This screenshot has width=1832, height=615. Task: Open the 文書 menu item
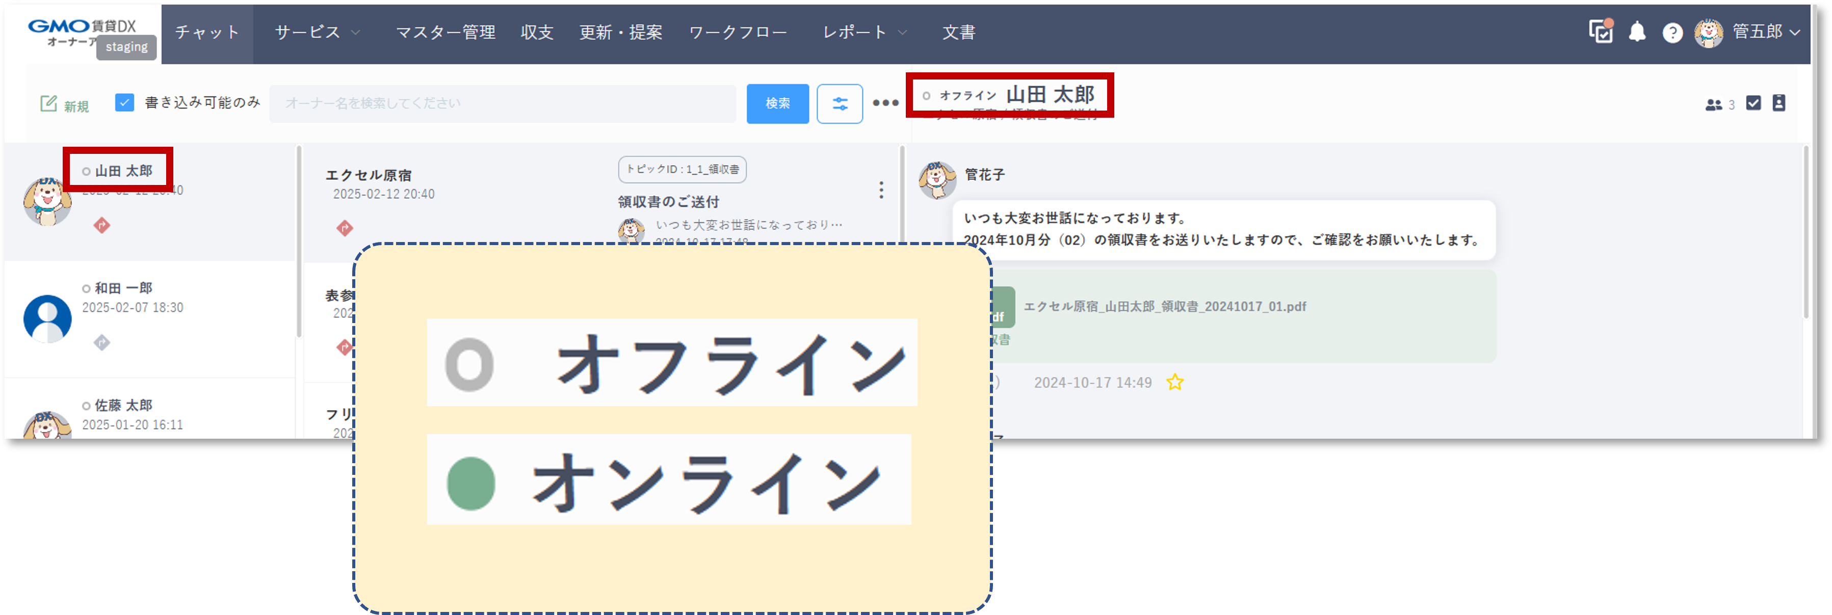pos(959,32)
